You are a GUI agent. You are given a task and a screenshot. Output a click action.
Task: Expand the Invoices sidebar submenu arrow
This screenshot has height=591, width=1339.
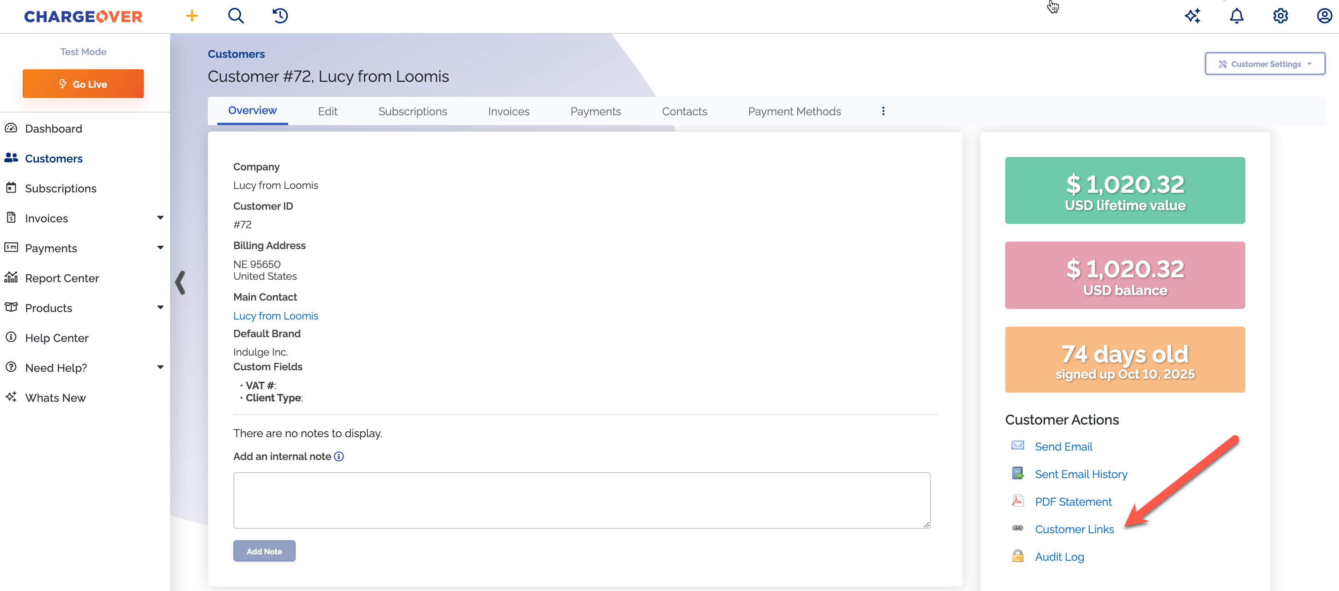[x=160, y=218]
